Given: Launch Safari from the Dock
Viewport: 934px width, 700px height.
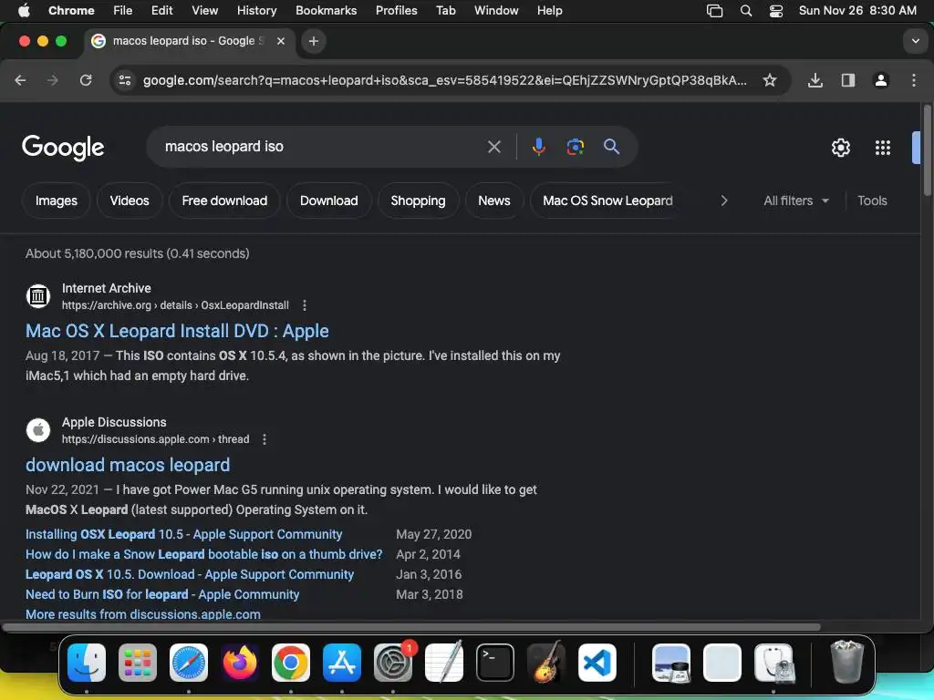Looking at the screenshot, I should click(189, 662).
